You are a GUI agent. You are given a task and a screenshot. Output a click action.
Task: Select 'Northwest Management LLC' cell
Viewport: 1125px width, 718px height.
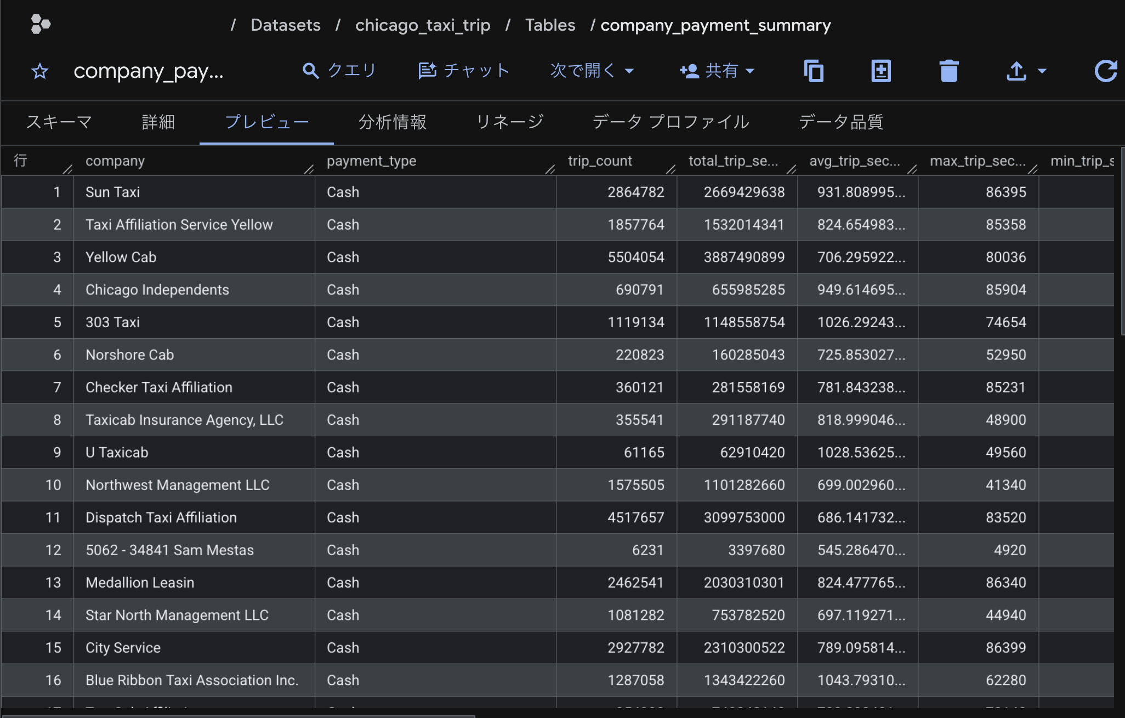[x=194, y=485]
